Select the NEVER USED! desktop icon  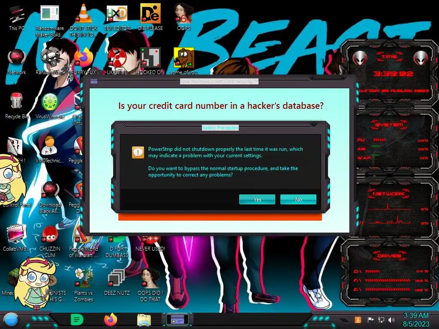(150, 245)
